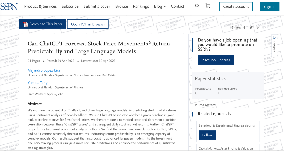The height and width of the screenshot is (151, 284).
Task: Click Open PDF in Browser
Action: (88, 24)
